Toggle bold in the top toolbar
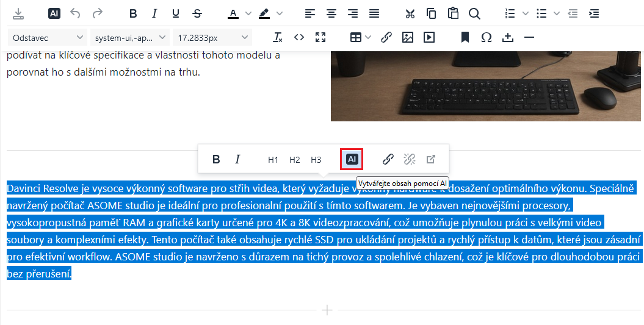The image size is (644, 325). click(x=133, y=13)
